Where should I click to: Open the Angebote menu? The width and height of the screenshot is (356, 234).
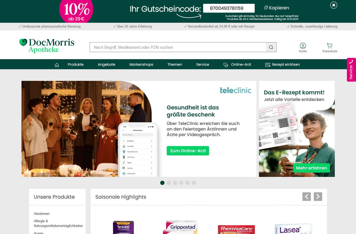click(x=106, y=64)
